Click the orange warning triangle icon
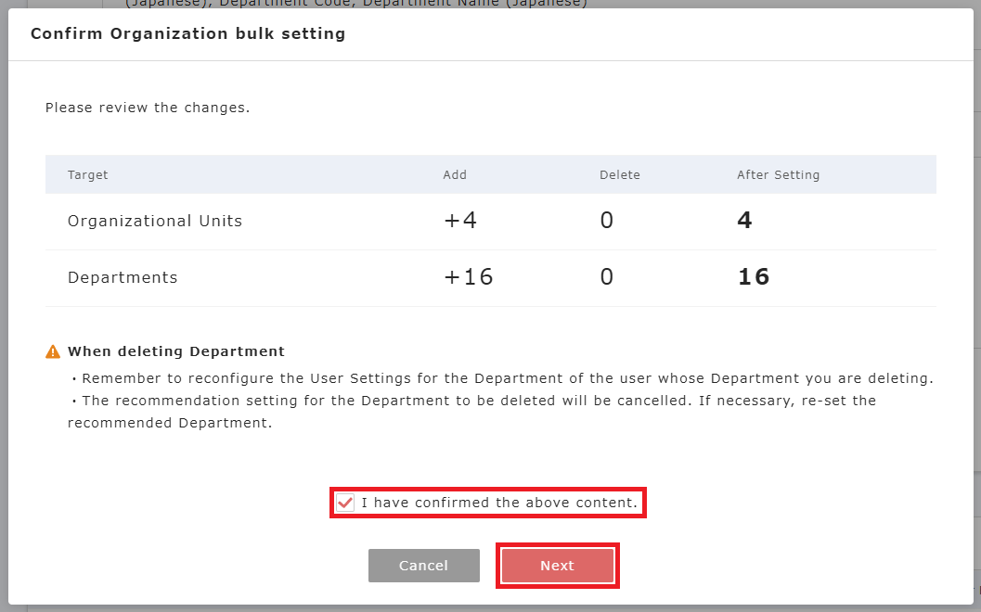The image size is (981, 612). 53,352
